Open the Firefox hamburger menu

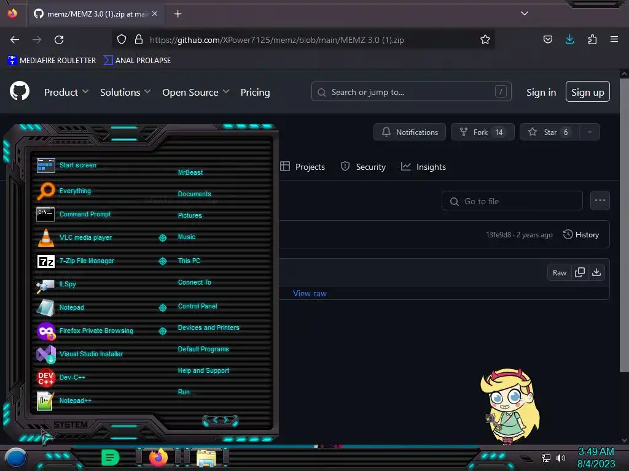pos(614,39)
